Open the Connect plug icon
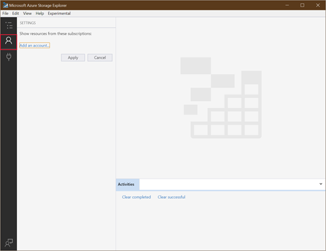The width and height of the screenshot is (326, 251). pos(8,57)
